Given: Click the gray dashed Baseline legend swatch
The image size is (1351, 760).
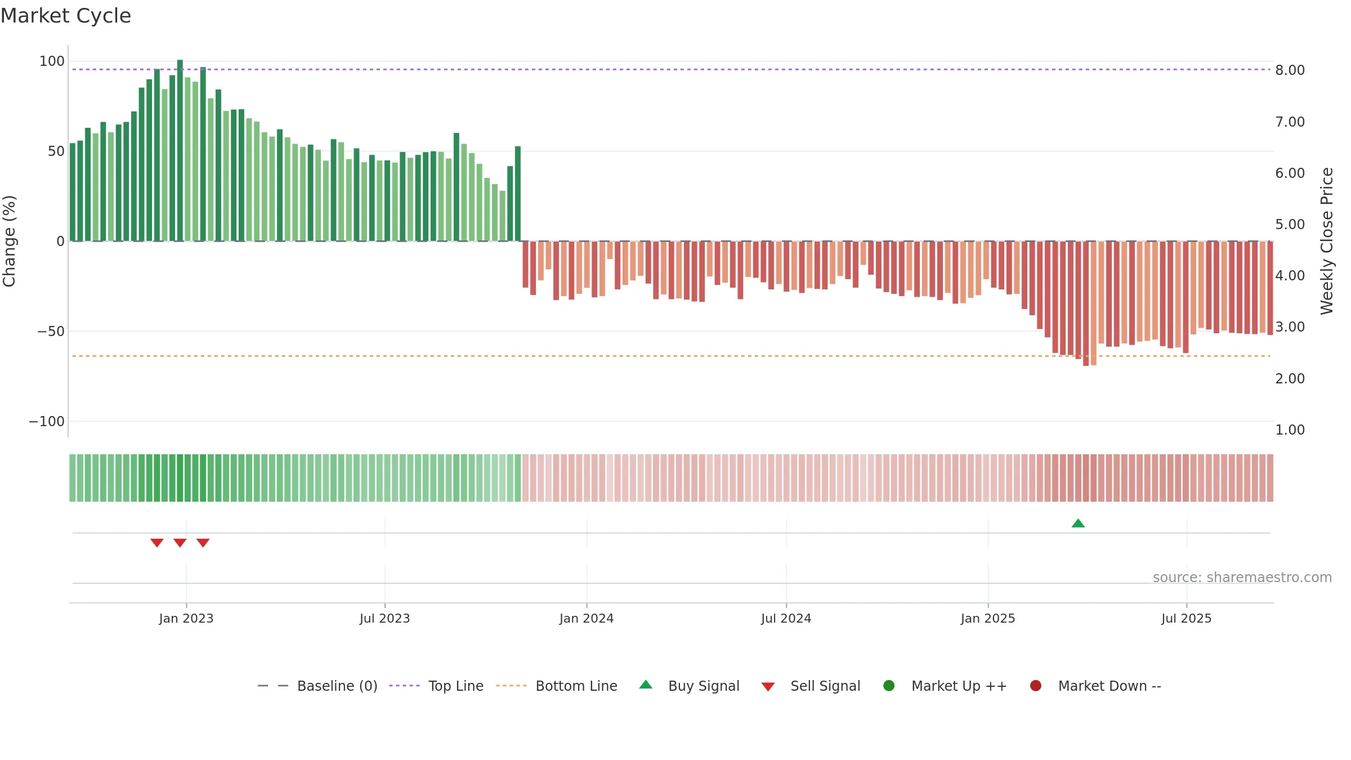Looking at the screenshot, I should tap(273, 686).
